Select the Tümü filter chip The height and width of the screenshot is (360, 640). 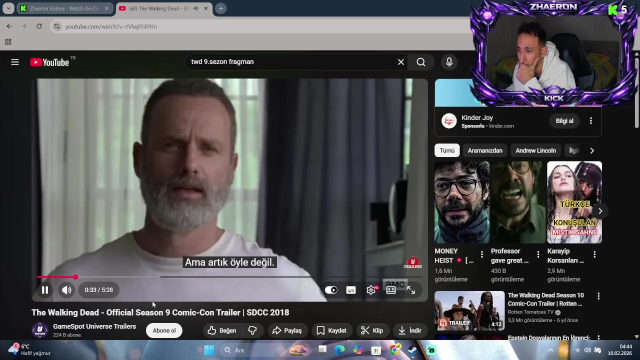[447, 150]
